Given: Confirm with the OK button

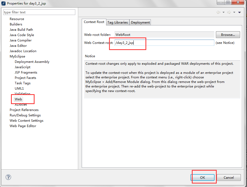Looking at the screenshot, I should pyautogui.click(x=203, y=177).
